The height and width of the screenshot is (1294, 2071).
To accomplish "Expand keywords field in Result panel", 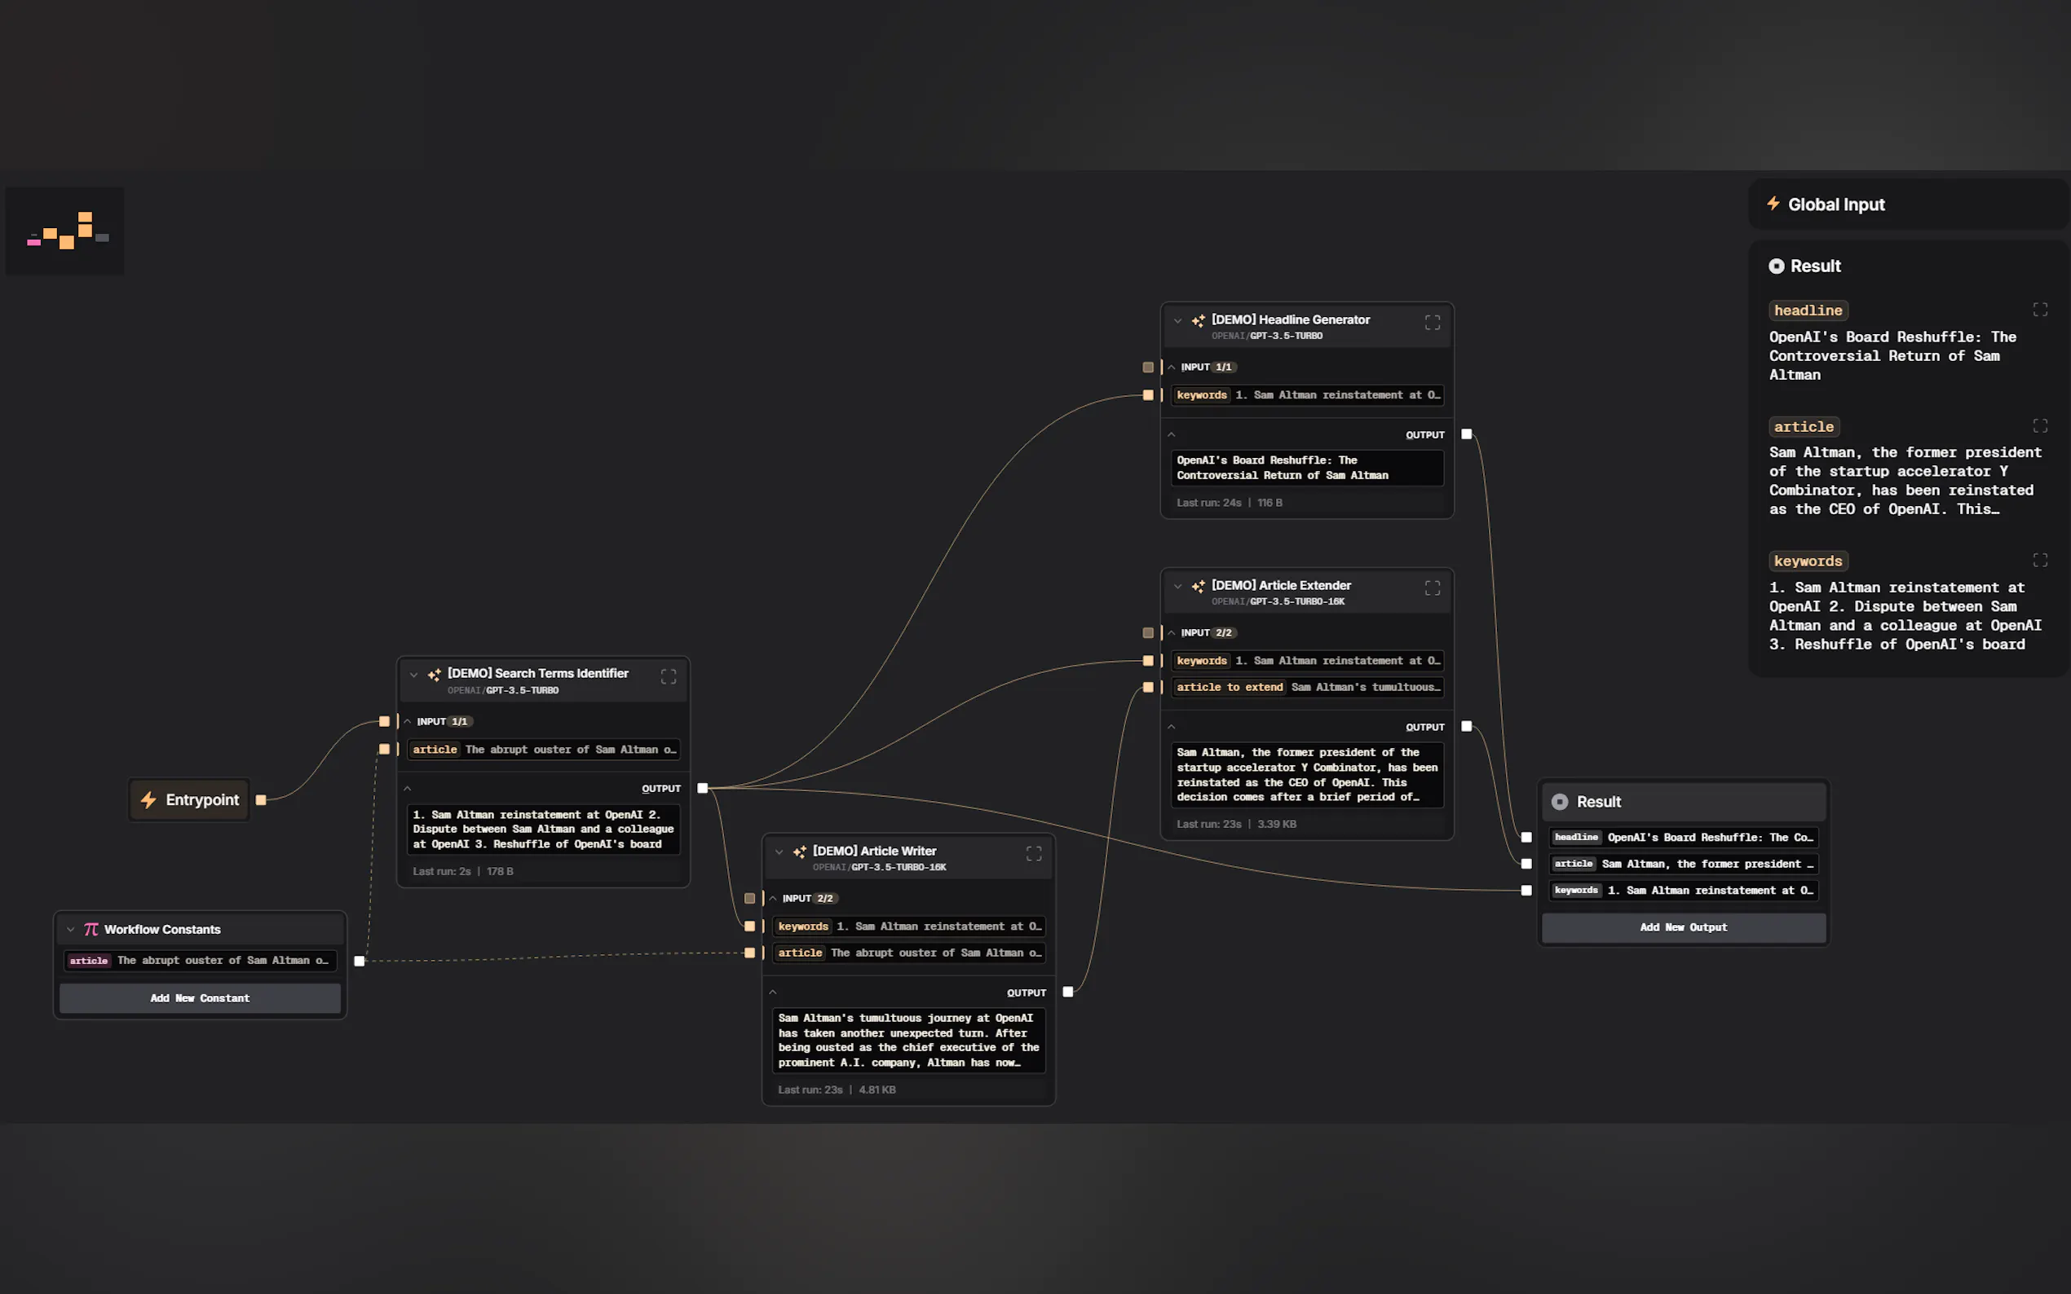I will click(x=2039, y=561).
